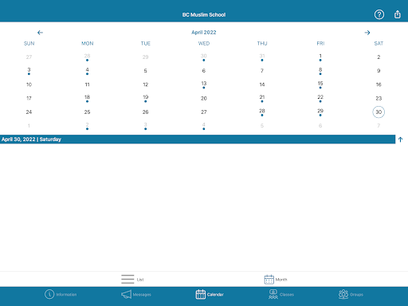Screen dimensions: 408x306
Task: Select Sunday April 3
Action: [29, 71]
